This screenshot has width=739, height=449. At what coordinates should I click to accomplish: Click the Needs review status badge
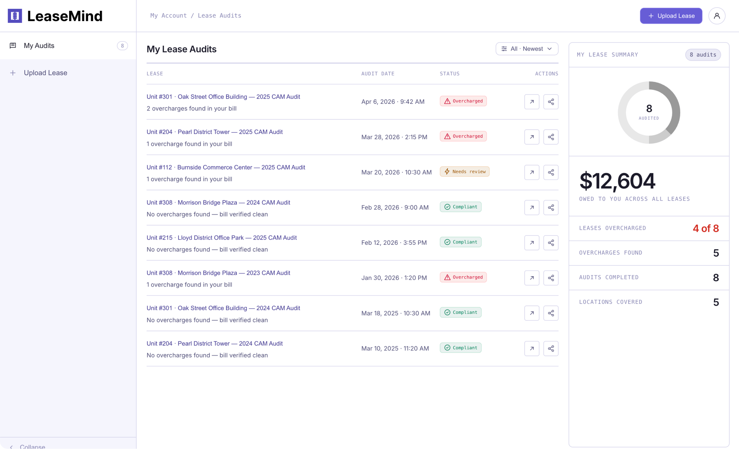[x=464, y=172]
